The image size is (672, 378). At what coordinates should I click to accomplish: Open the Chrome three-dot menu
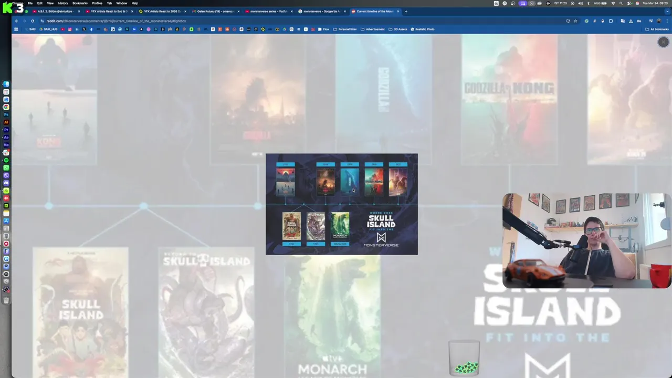(x=667, y=21)
